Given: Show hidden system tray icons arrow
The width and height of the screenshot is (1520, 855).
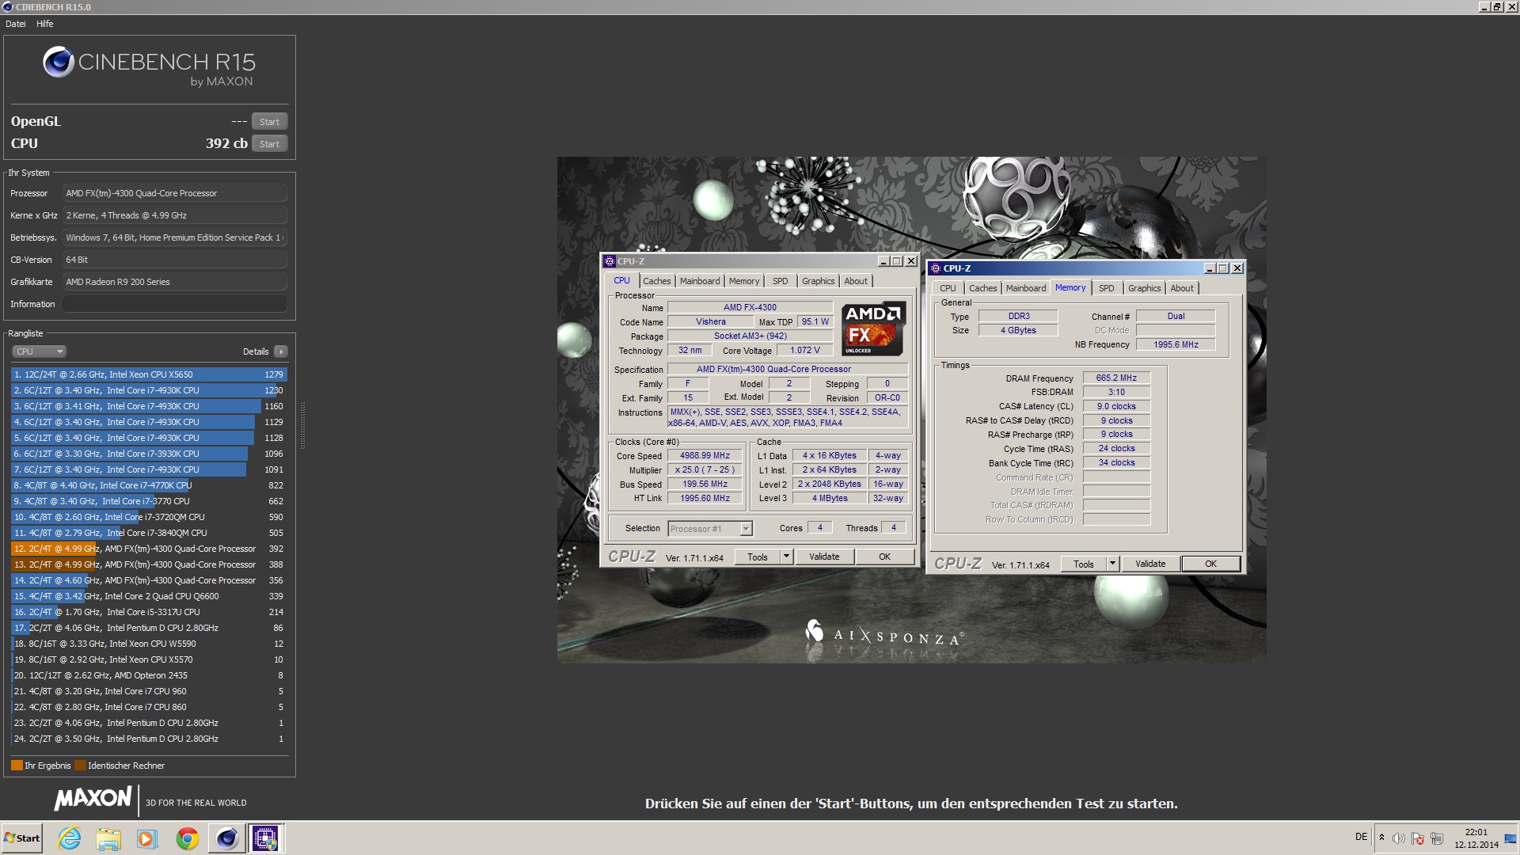Looking at the screenshot, I should [1381, 838].
